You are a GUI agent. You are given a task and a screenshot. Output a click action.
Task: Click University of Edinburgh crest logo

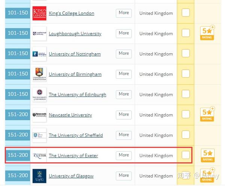(x=39, y=94)
